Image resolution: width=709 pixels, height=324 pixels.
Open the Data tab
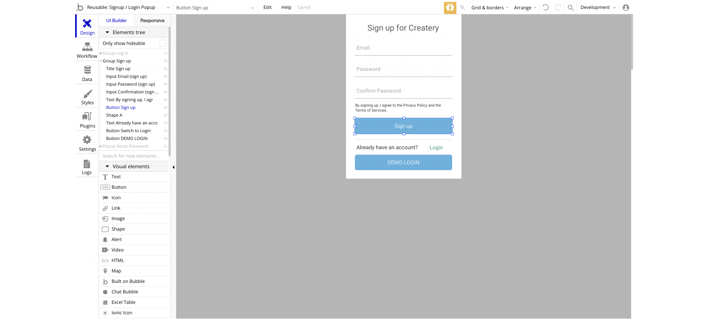point(87,73)
